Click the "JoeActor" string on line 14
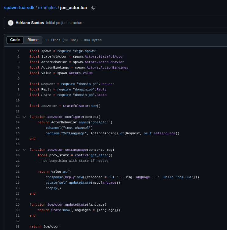 click(101, 122)
